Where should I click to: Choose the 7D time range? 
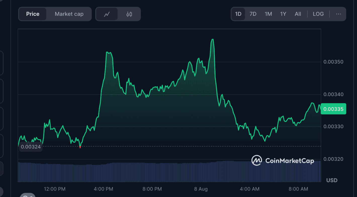click(x=253, y=14)
